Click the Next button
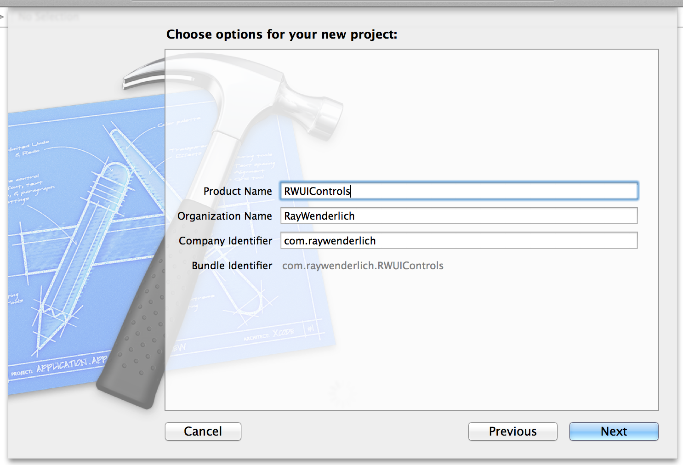 [614, 431]
